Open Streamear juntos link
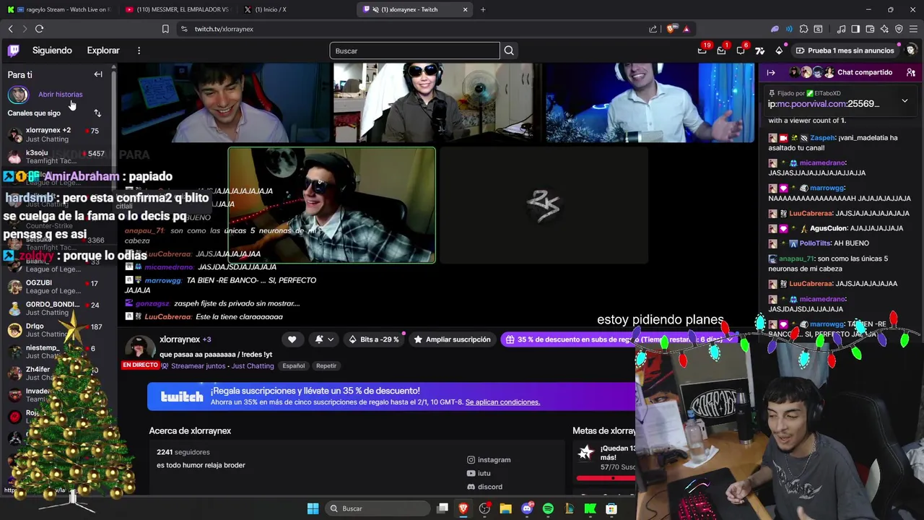 click(198, 366)
